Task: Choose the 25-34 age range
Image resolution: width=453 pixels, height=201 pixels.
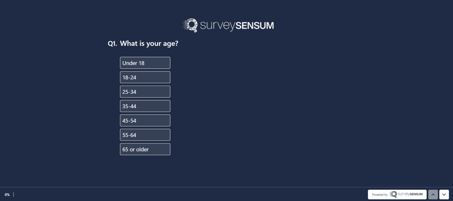Action: click(x=145, y=91)
